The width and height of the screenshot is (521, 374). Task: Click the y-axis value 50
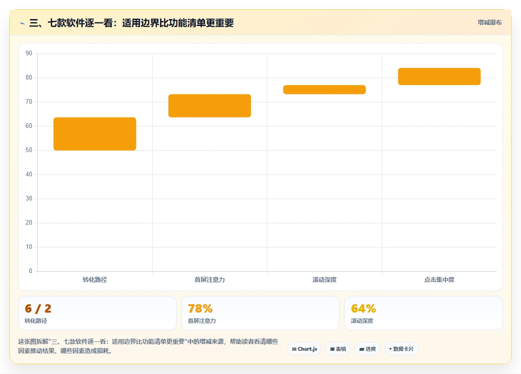[29, 150]
